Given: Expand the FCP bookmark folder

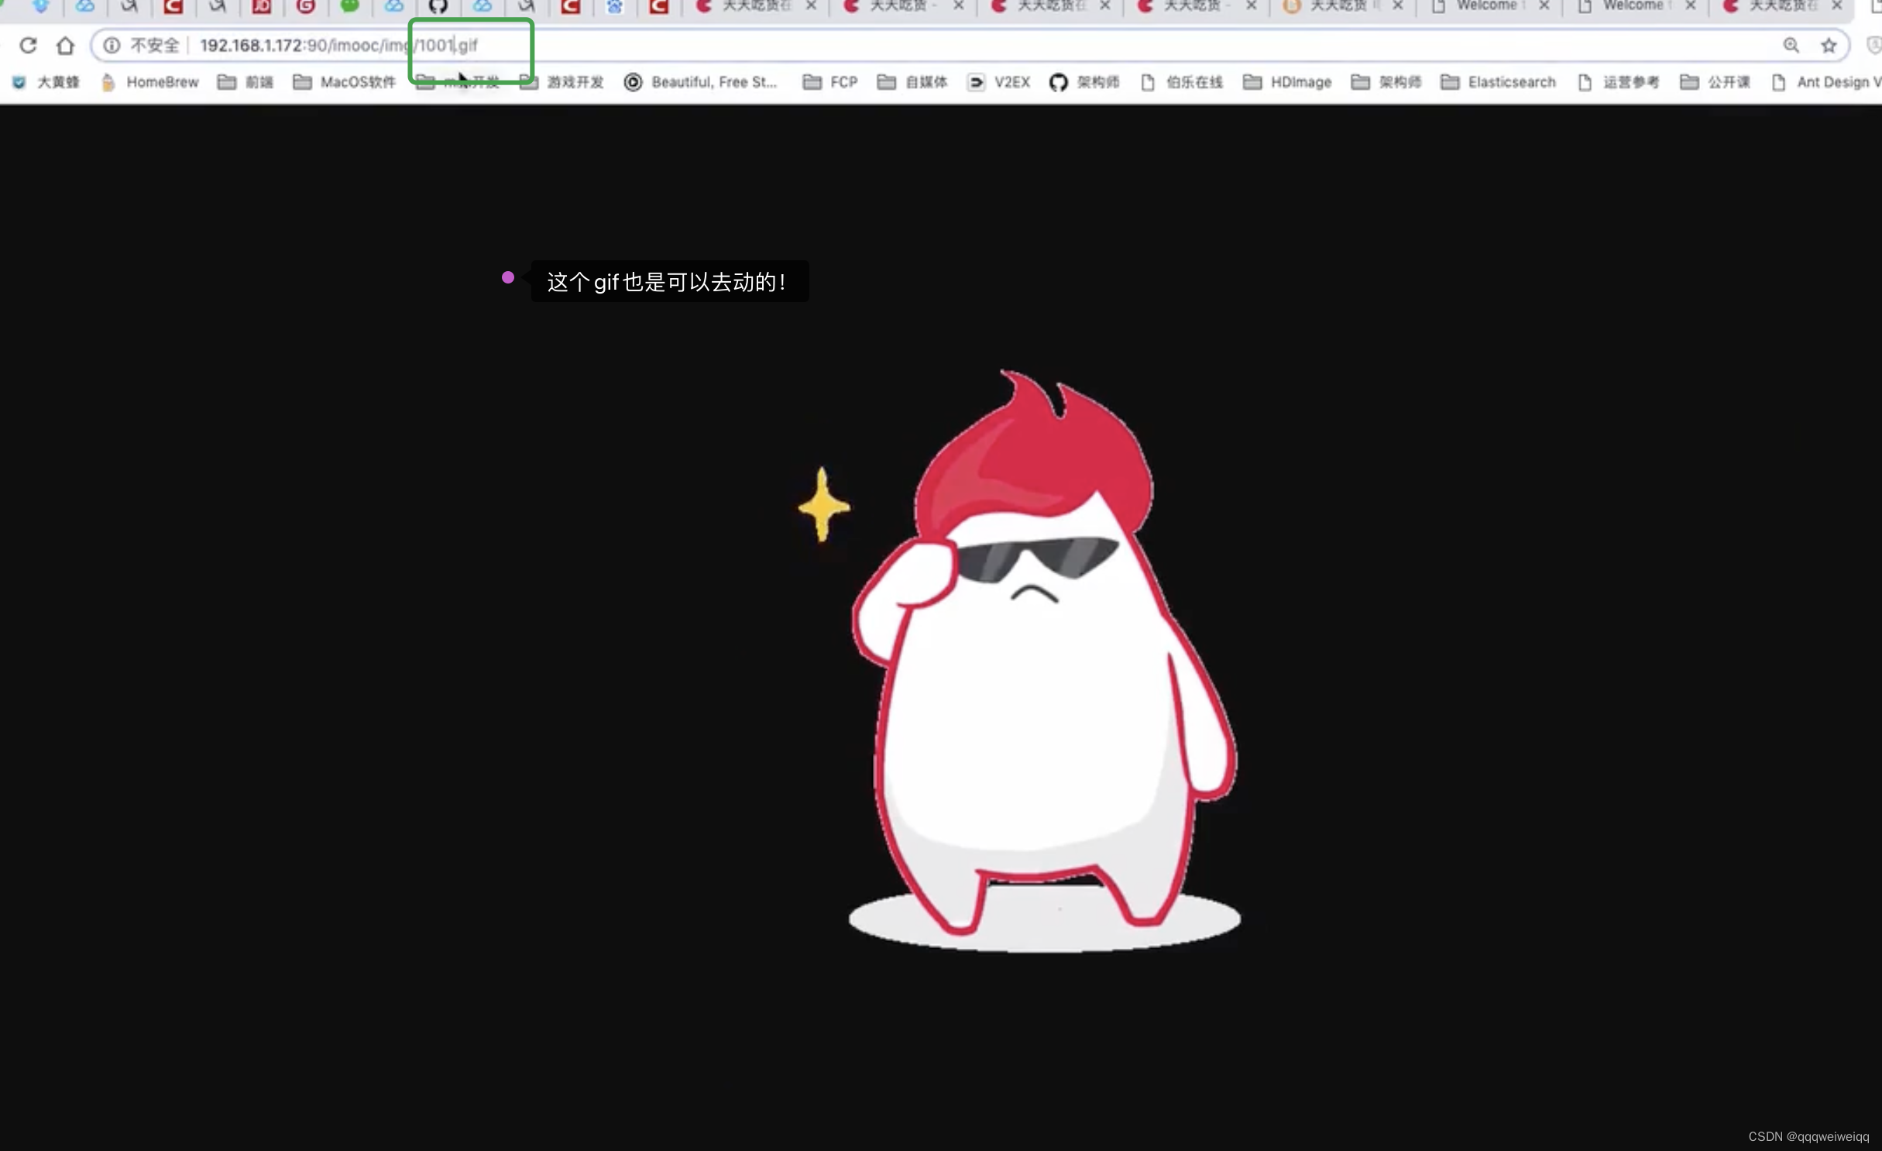Looking at the screenshot, I should [830, 82].
